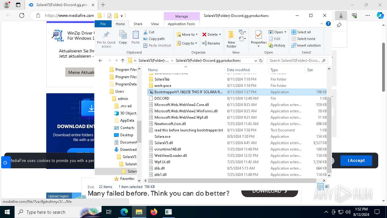Viewport: 387px width, 218px height.
Task: Open Explorer Help question mark icon
Action: (328, 24)
